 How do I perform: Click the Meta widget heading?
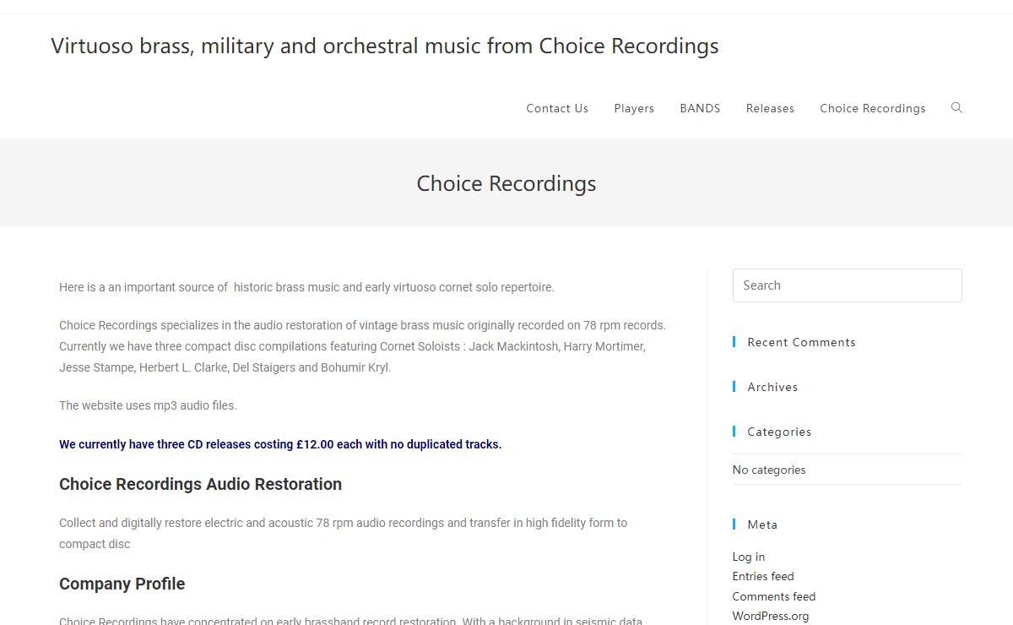(x=762, y=524)
